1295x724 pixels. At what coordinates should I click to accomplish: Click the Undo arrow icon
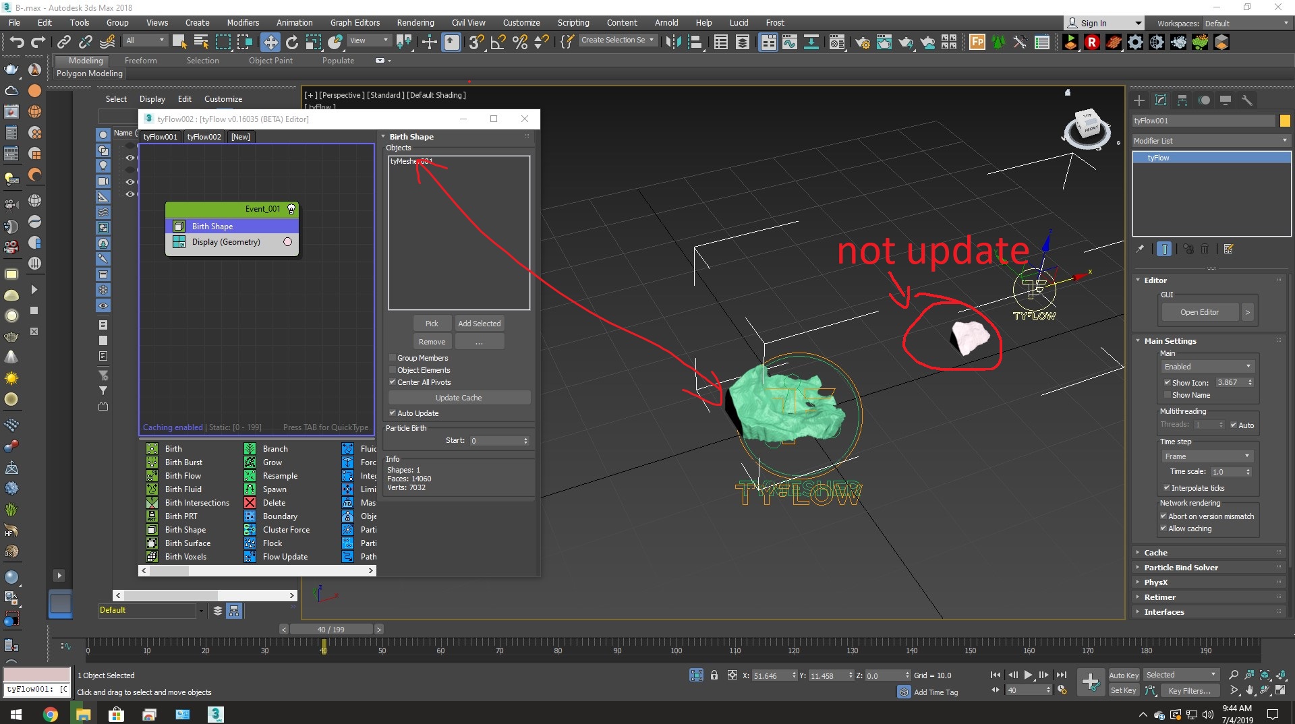17,42
